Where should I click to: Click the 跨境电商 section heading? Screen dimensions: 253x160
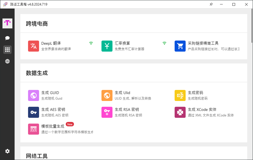[37, 24]
